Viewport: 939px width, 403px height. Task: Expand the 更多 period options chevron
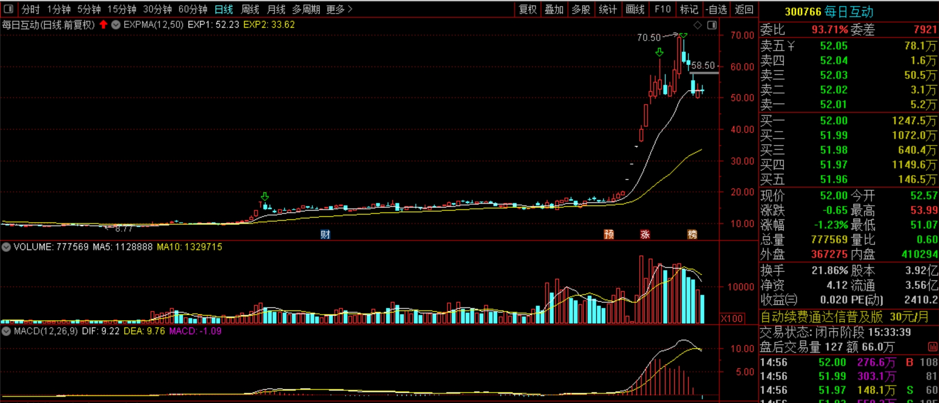350,9
